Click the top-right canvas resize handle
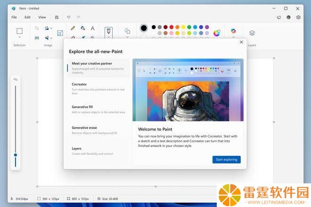Screen dimensions: 311x207 click(274, 58)
